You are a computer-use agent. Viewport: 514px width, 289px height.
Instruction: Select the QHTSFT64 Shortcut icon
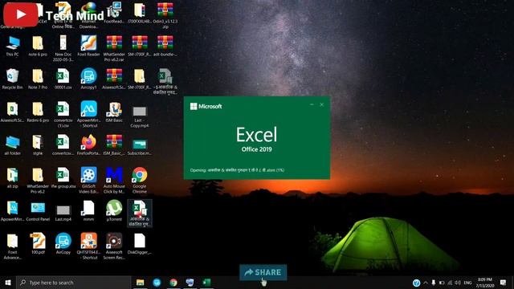point(88,246)
